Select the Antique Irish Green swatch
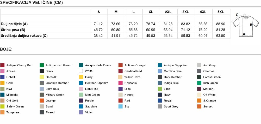This screenshot has width=261, height=124. pos(42,65)
